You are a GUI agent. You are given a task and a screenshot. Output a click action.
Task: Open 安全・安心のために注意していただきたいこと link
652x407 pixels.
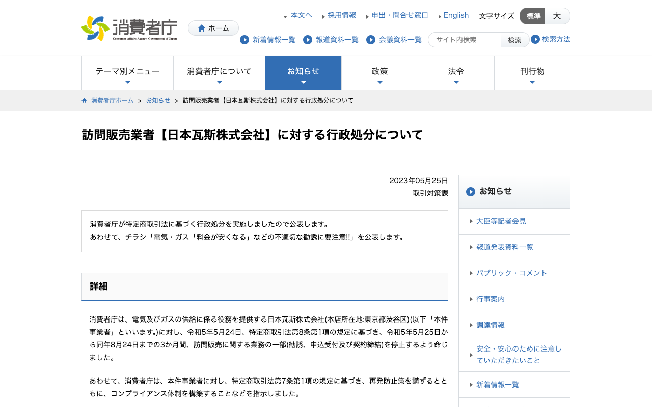click(519, 355)
